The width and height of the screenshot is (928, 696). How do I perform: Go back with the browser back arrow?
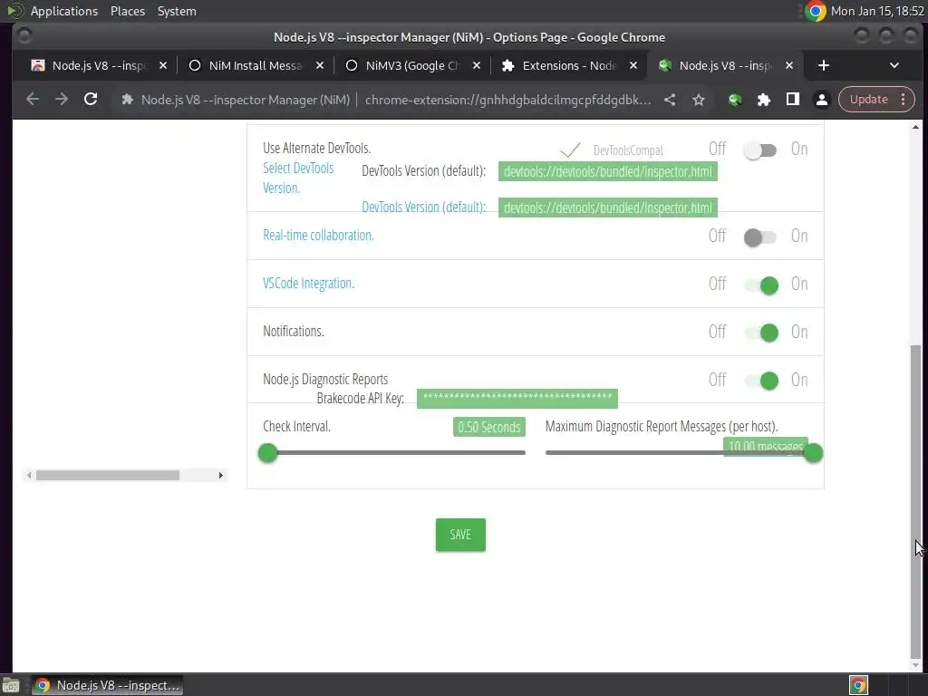point(33,100)
